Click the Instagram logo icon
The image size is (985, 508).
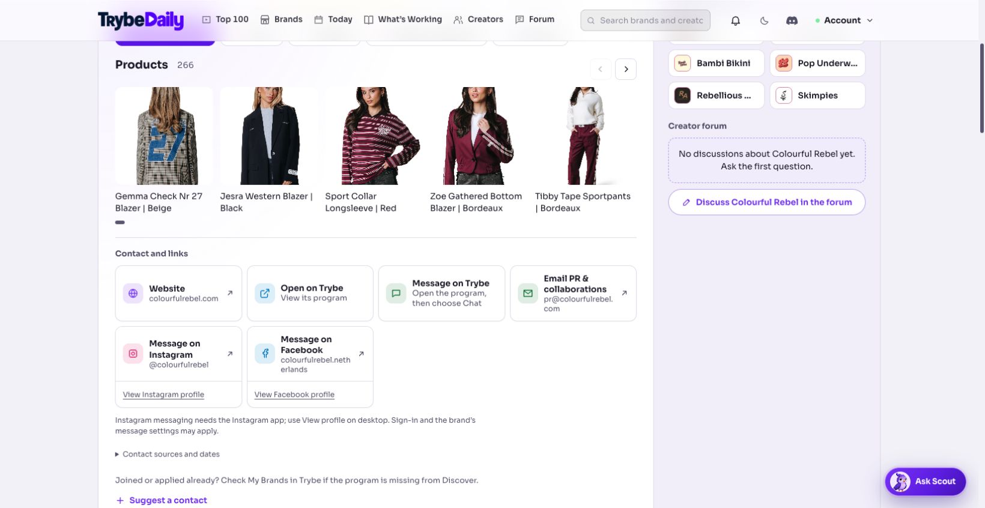pos(133,354)
